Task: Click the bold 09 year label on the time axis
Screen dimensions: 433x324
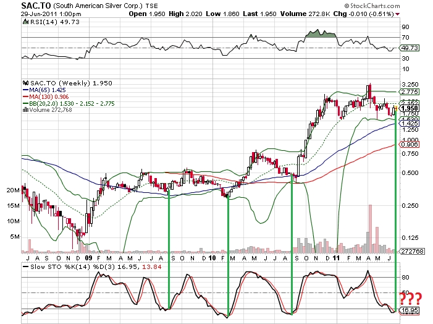Action: click(89, 258)
